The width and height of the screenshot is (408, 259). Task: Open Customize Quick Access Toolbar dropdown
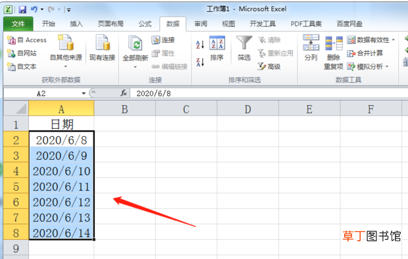click(68, 10)
